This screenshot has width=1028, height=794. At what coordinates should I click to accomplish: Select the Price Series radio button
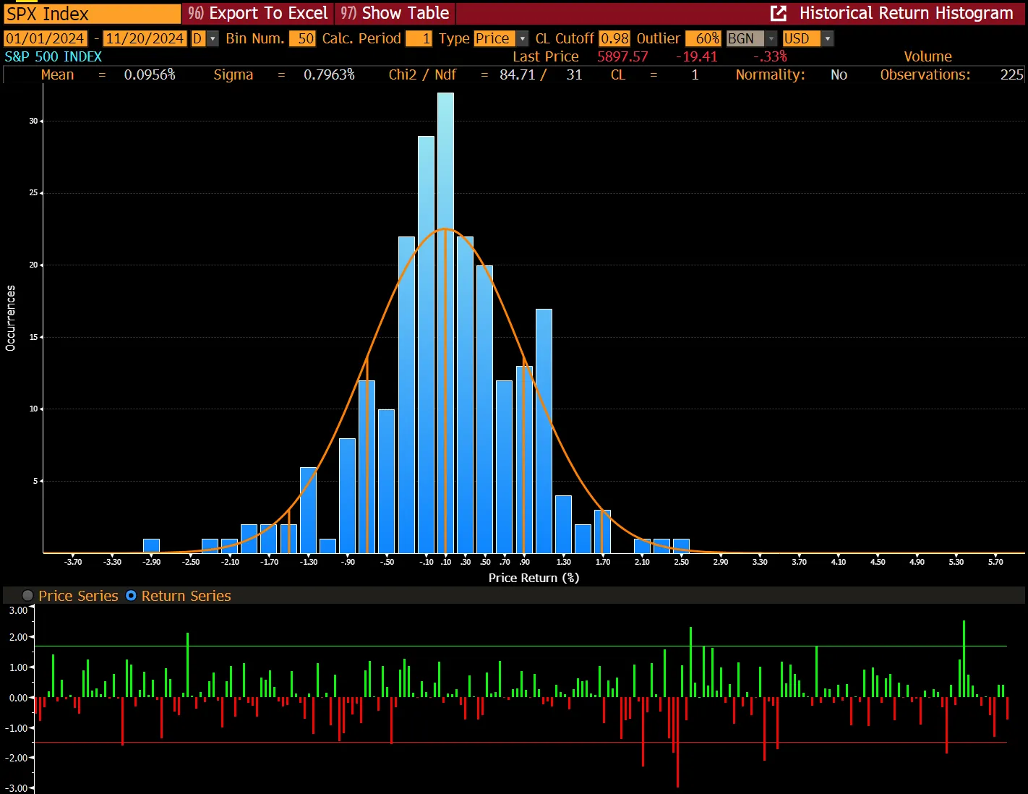(x=28, y=596)
